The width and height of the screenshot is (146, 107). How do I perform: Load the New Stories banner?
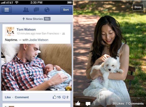[x=36, y=19]
